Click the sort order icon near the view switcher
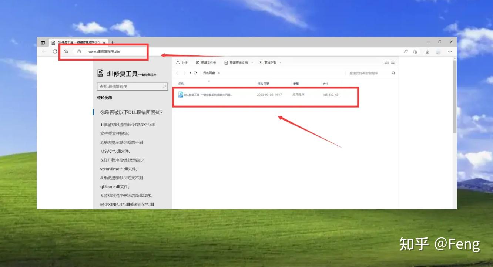The height and width of the screenshot is (267, 493). point(385,62)
